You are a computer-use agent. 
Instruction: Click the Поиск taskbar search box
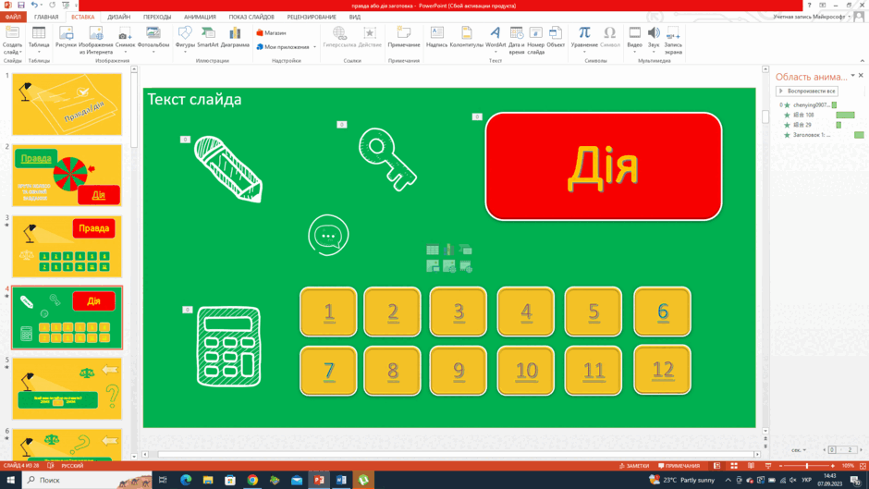86,480
